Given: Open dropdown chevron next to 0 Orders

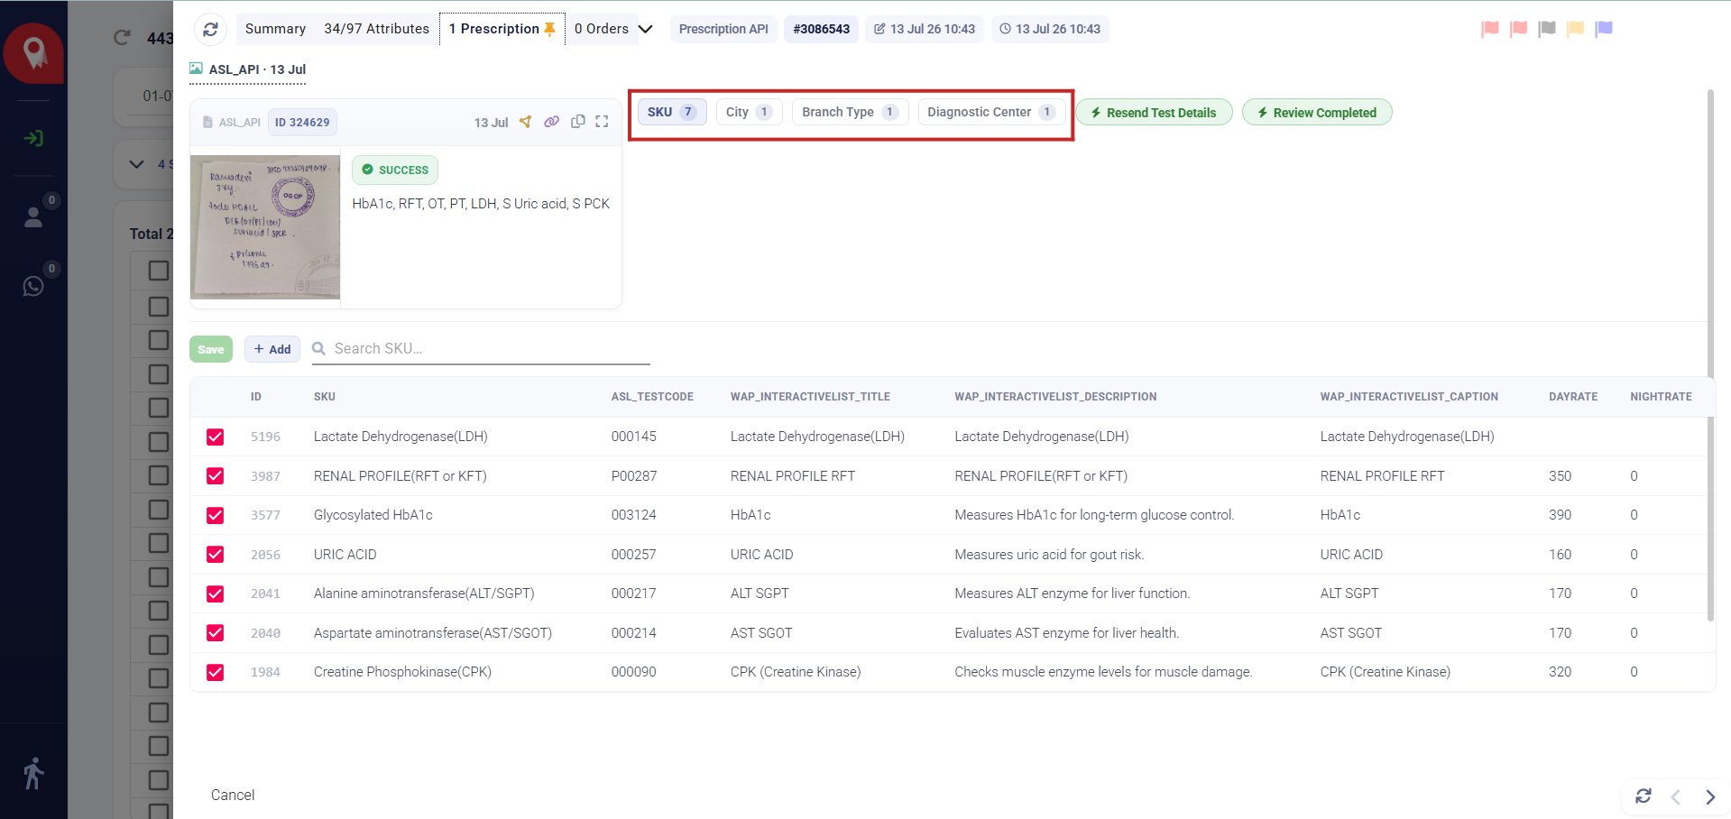Looking at the screenshot, I should 646,29.
